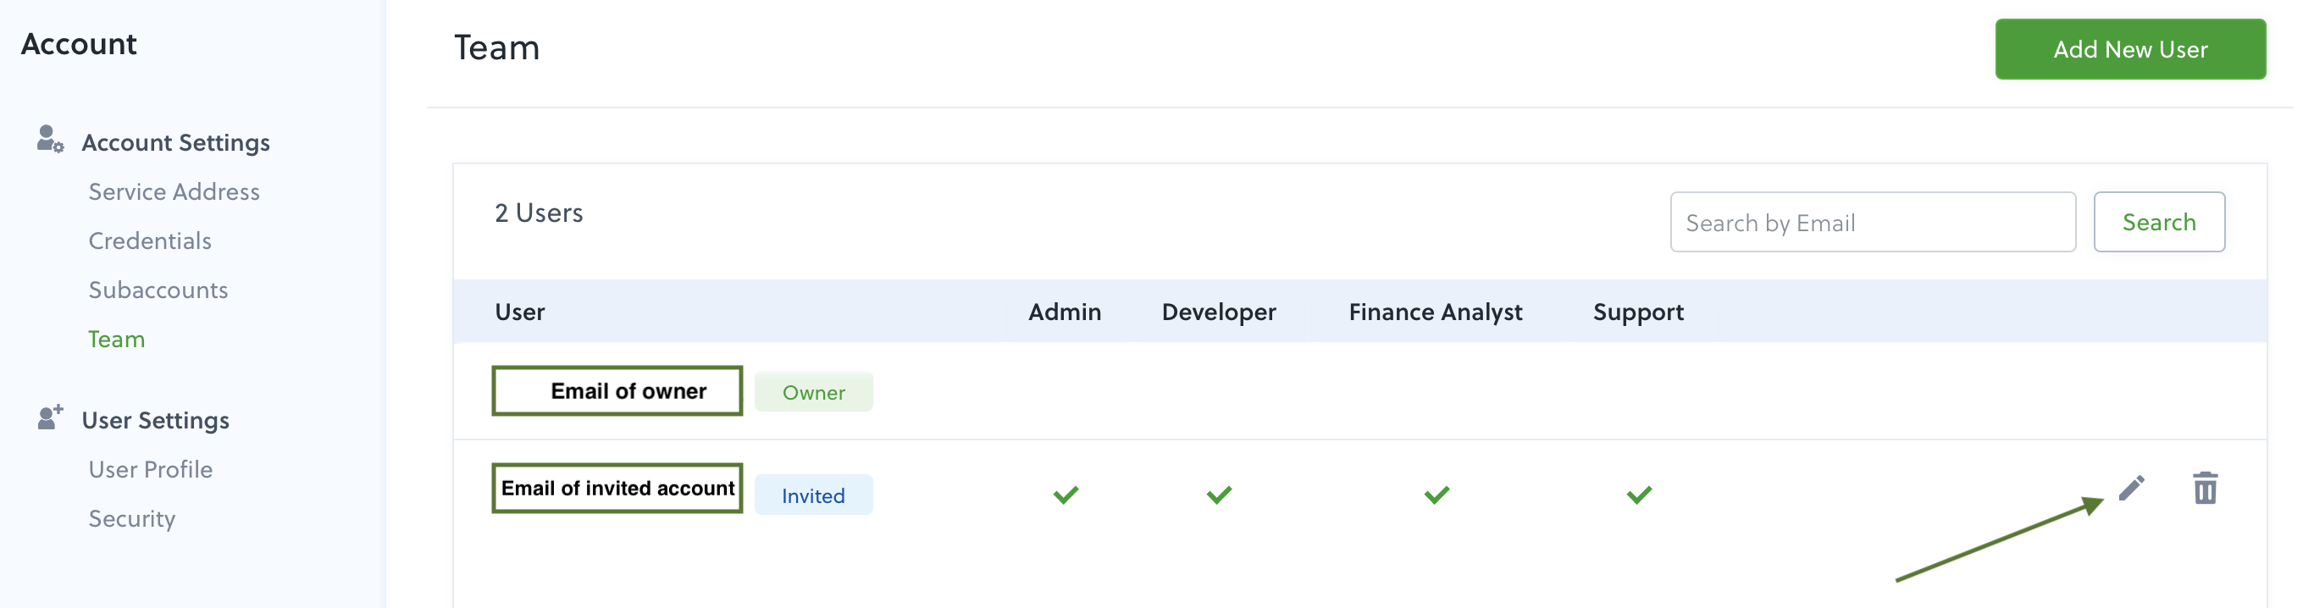The width and height of the screenshot is (2314, 608).
Task: Click the Admin checkmark for invited account
Action: [x=1066, y=495]
